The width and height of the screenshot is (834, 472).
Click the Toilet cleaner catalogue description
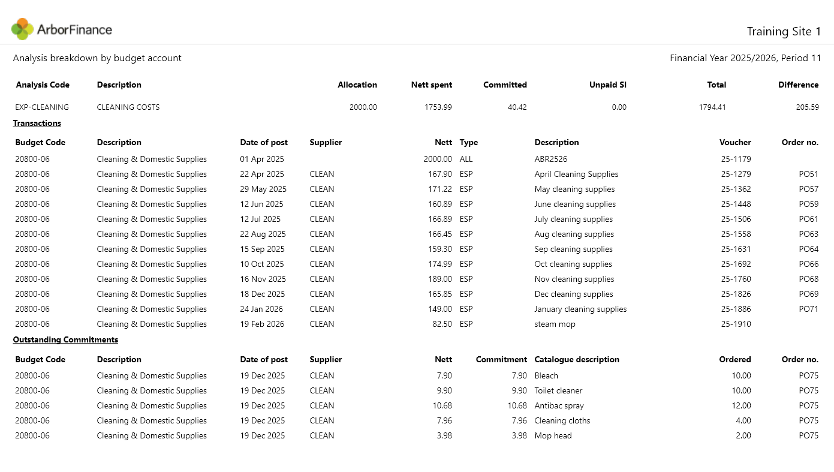pos(558,390)
